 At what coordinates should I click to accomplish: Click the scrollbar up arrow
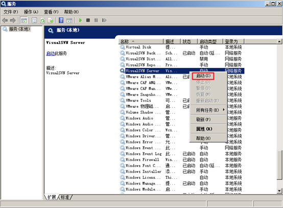pos(279,41)
